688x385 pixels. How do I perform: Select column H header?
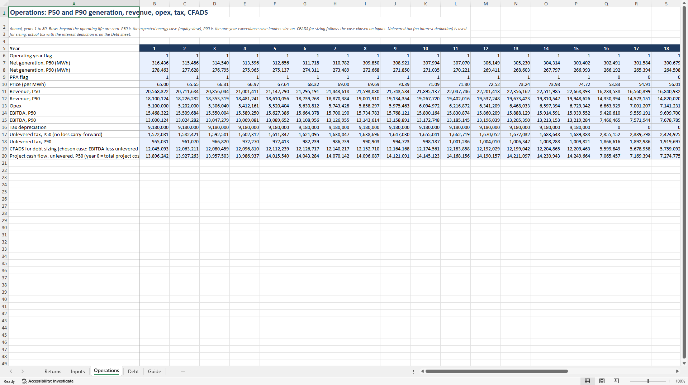[335, 4]
